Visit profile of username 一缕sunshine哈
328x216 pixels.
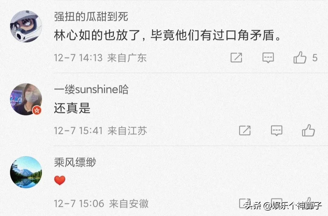[x=91, y=90]
